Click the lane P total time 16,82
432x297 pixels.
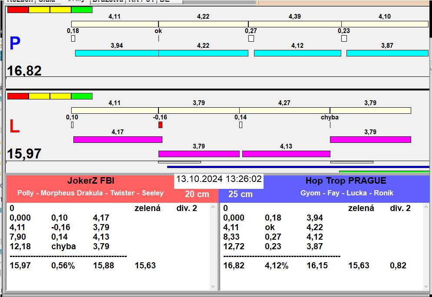(24, 71)
